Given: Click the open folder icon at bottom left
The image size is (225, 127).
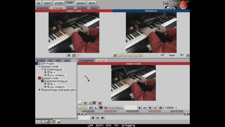Looking at the screenshot, I should [43, 122].
